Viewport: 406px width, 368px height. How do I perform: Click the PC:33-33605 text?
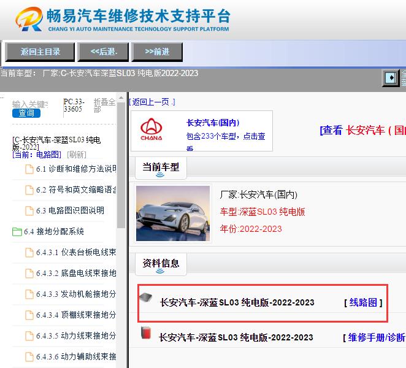click(74, 105)
